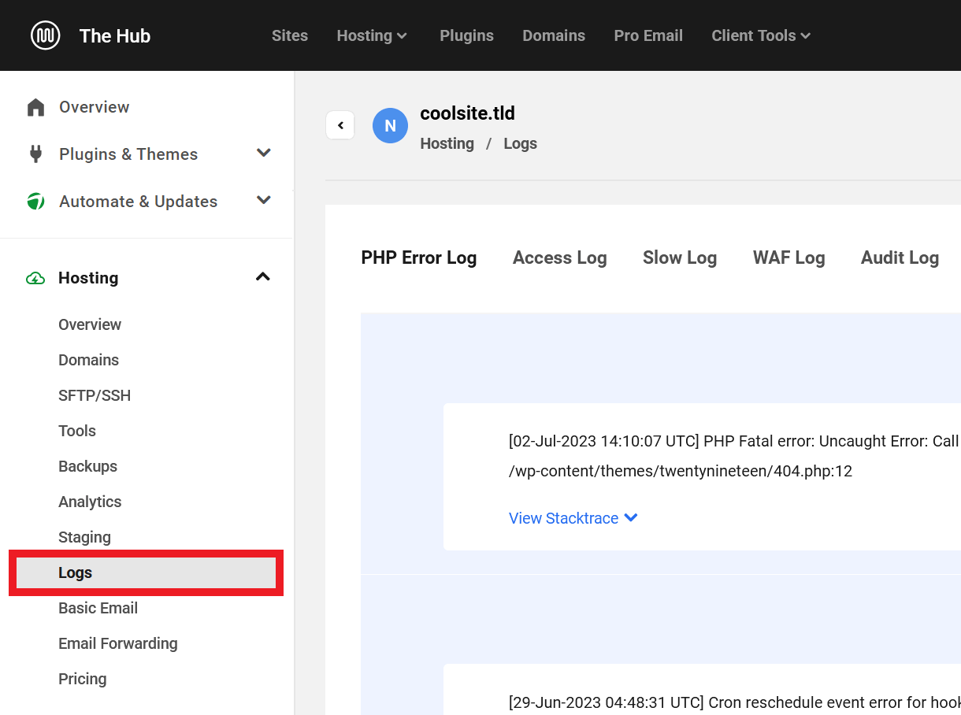
Task: Switch to the WAF Log tab
Action: [x=788, y=257]
